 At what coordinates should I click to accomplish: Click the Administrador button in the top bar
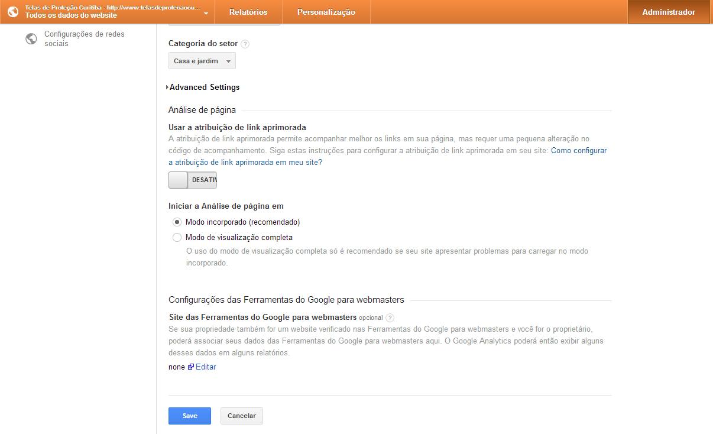[669, 11]
